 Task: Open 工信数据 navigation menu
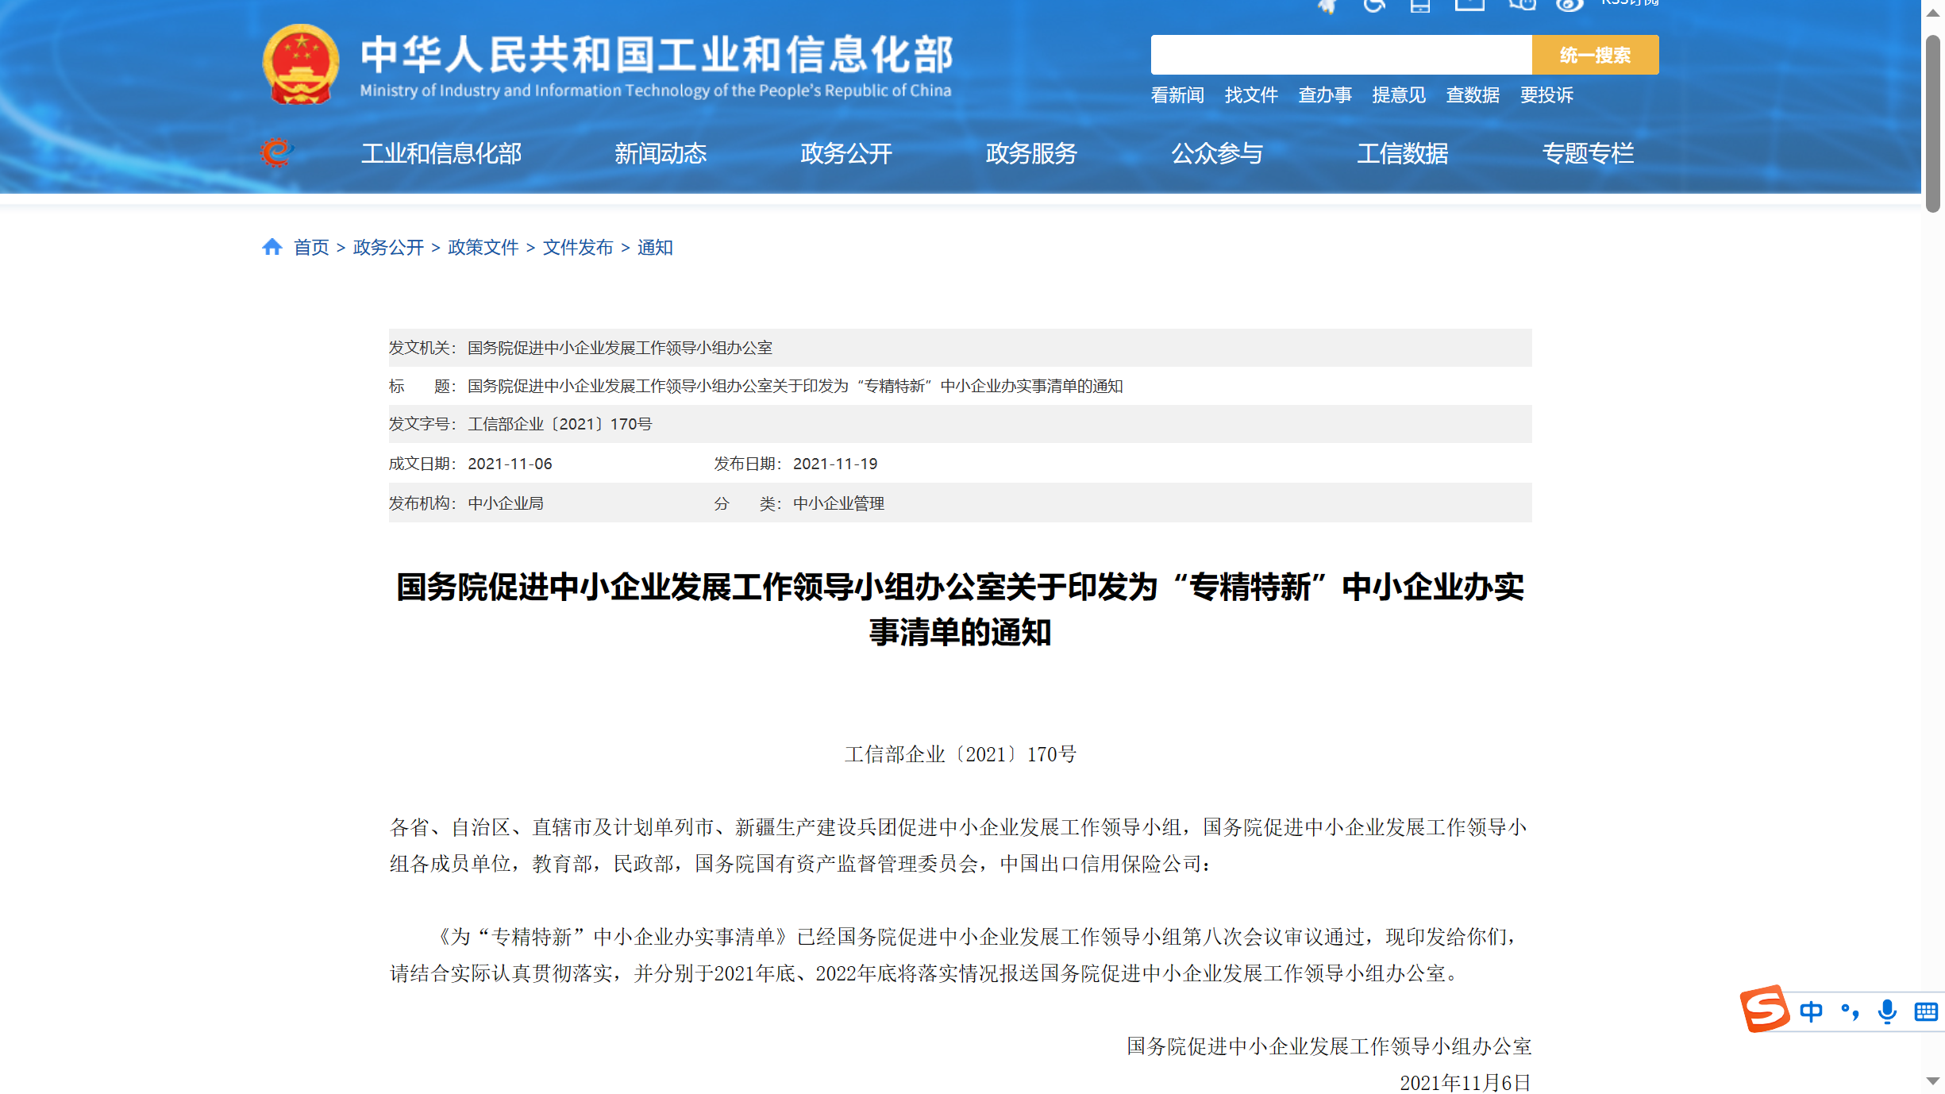point(1402,153)
